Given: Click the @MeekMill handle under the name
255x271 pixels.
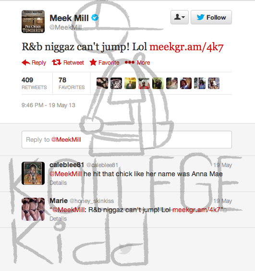Looking at the screenshot, I should click(x=65, y=27).
